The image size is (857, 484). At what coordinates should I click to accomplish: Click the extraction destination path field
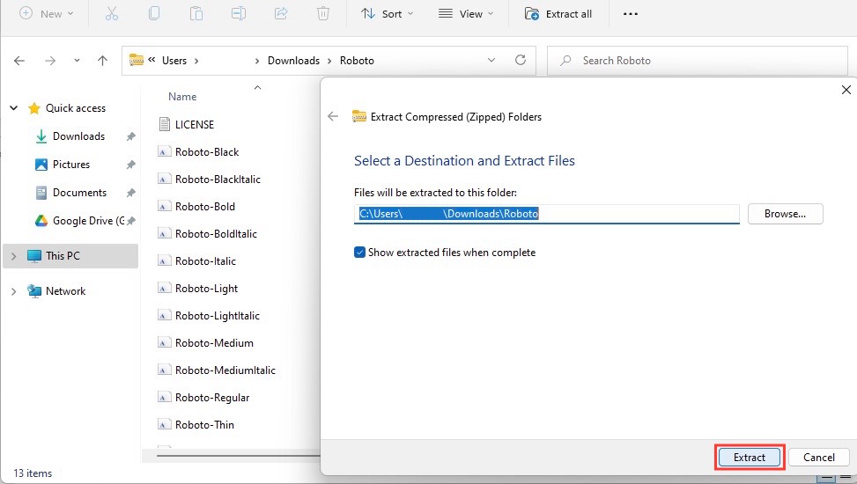pos(547,214)
